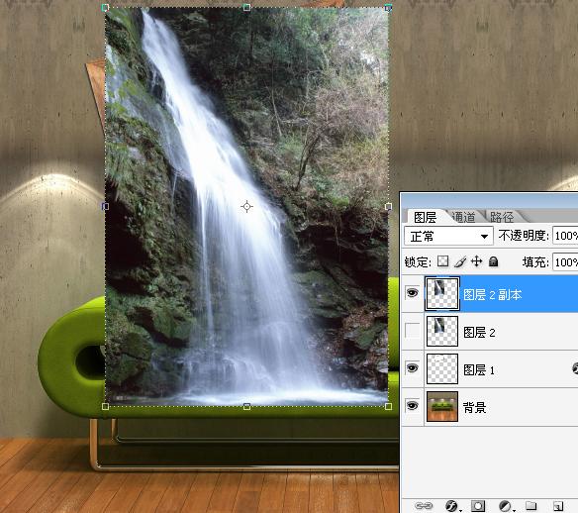The width and height of the screenshot is (578, 513).
Task: Click the top-right transform corner handle
Action: [388, 7]
